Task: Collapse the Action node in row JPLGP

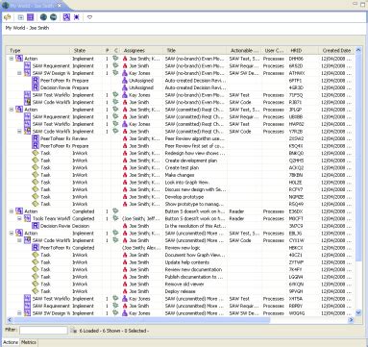Action: click(x=12, y=110)
